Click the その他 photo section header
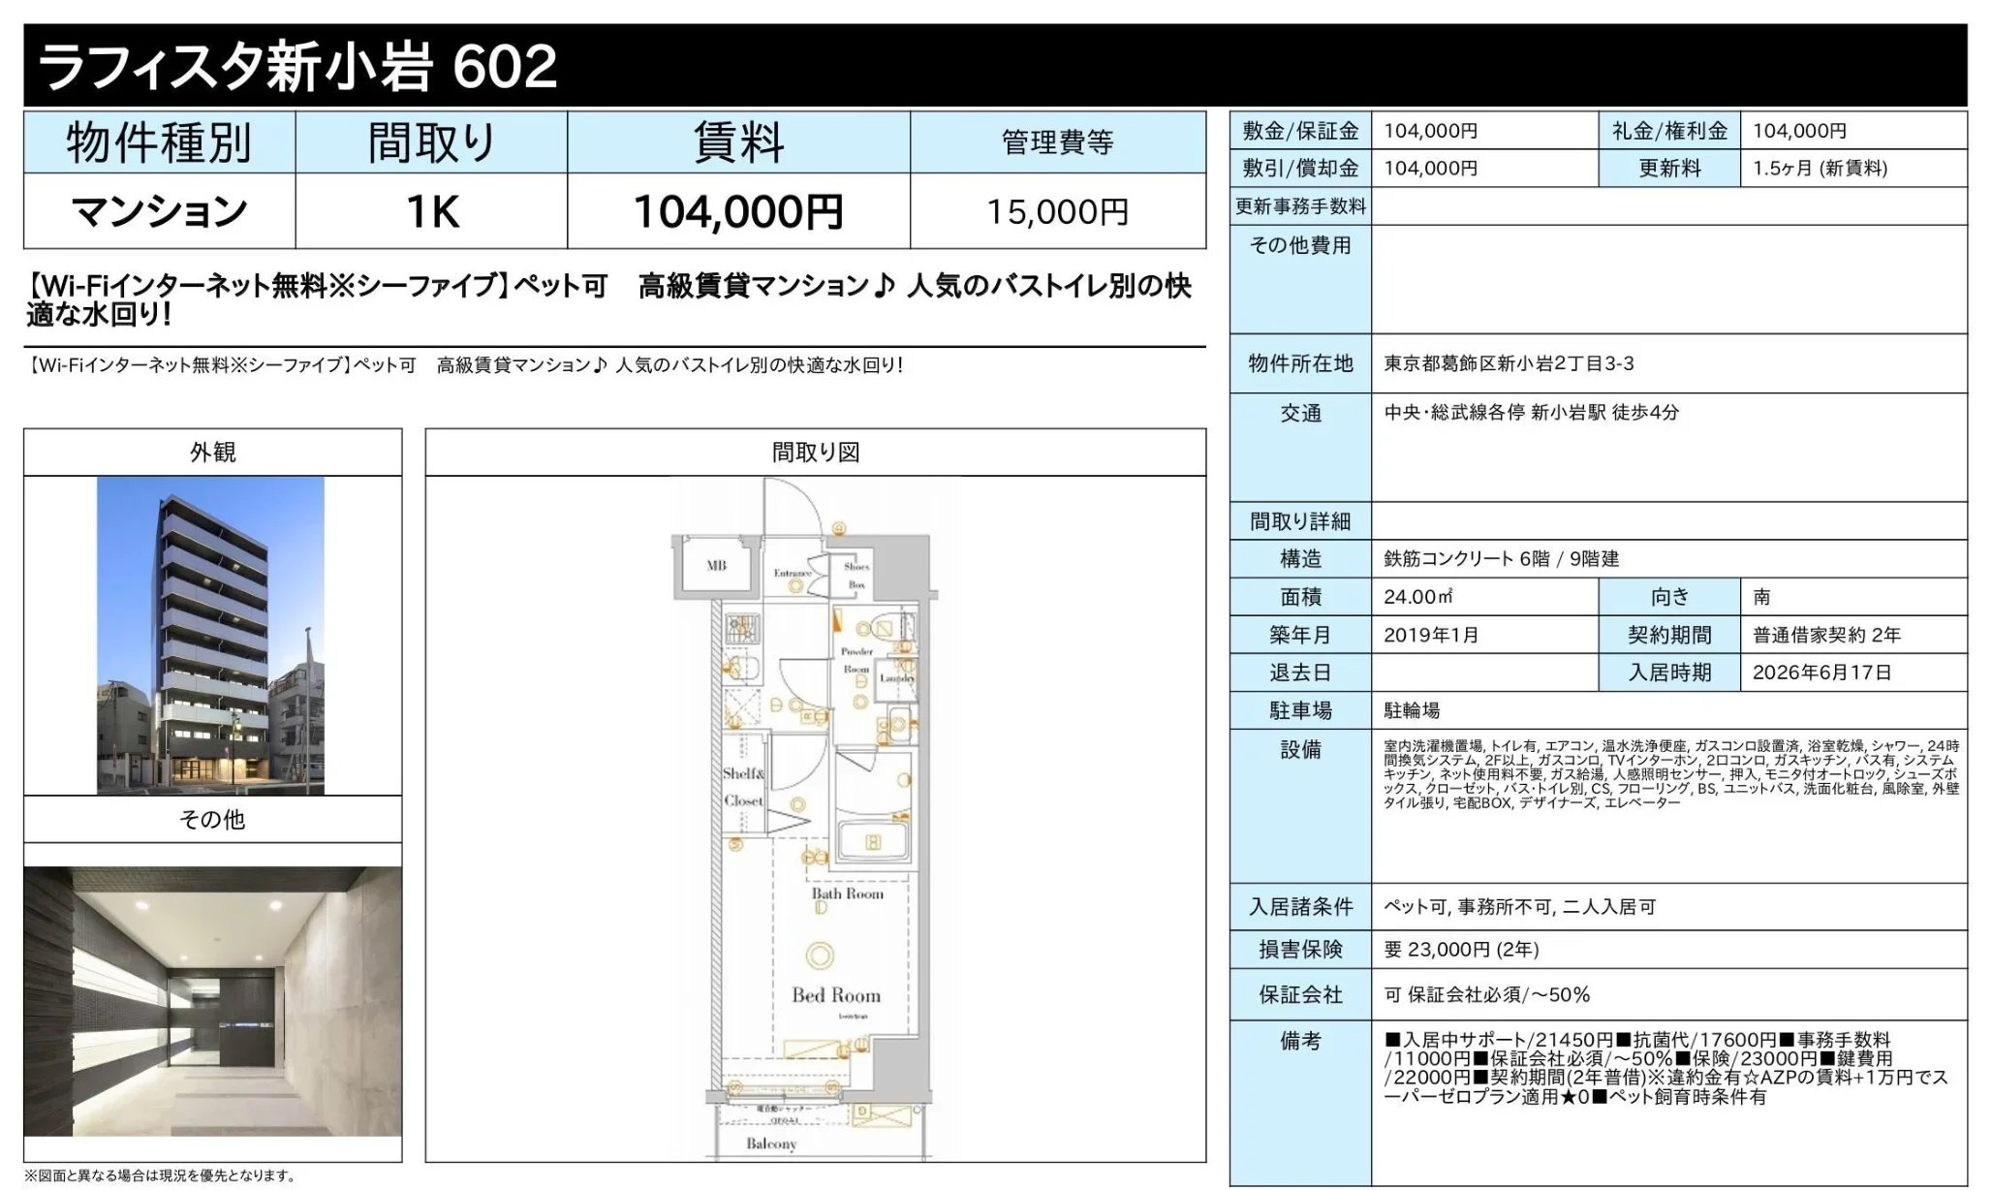The image size is (1992, 1190). pyautogui.click(x=212, y=820)
